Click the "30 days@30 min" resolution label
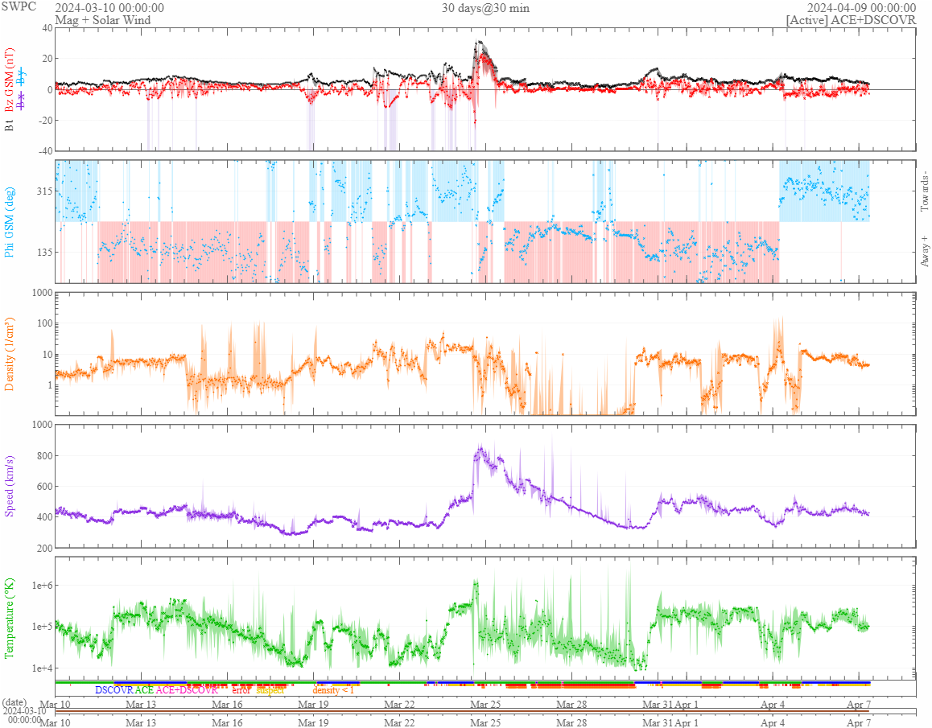 pyautogui.click(x=485, y=8)
